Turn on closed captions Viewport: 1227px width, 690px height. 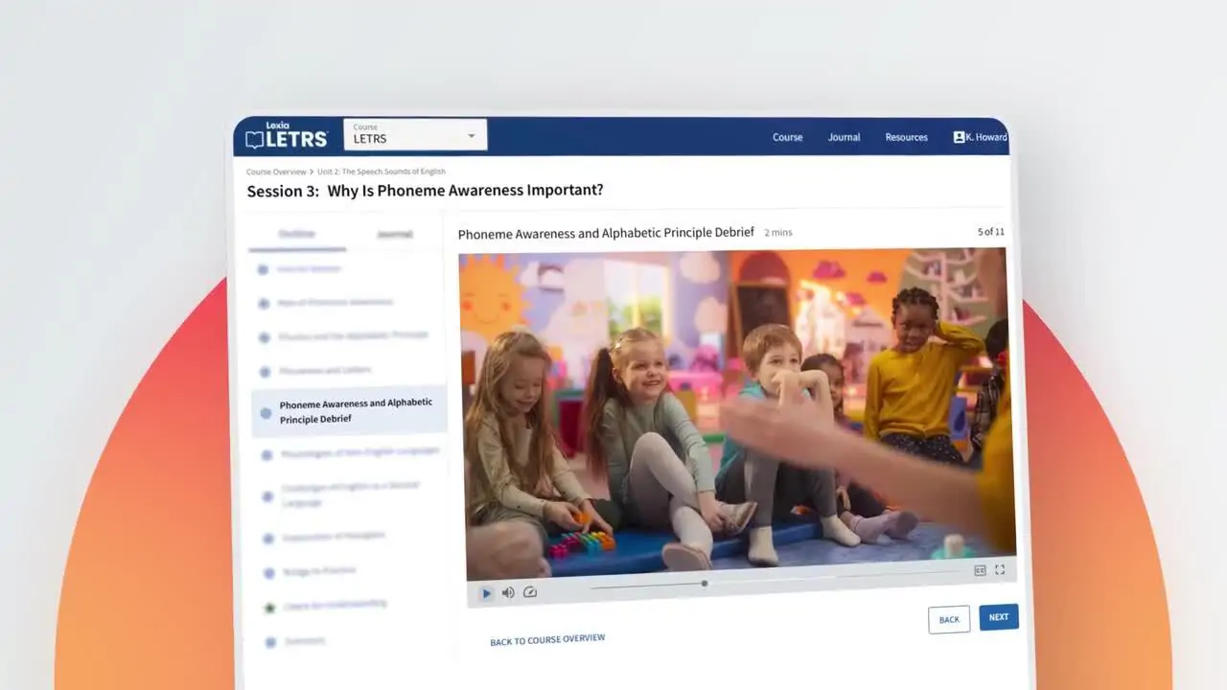pyautogui.click(x=980, y=569)
